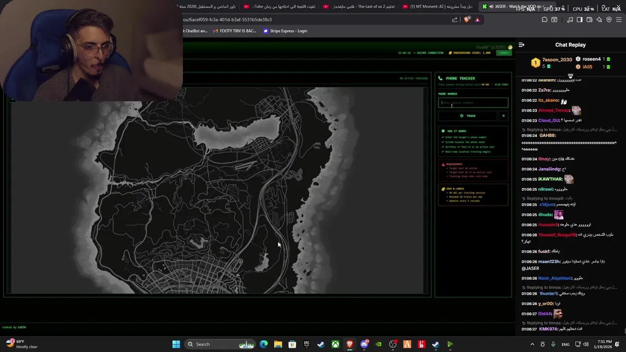
Task: Click Ahmed_Tmnaa's emote image in chat
Action: pyautogui.click(x=576, y=110)
